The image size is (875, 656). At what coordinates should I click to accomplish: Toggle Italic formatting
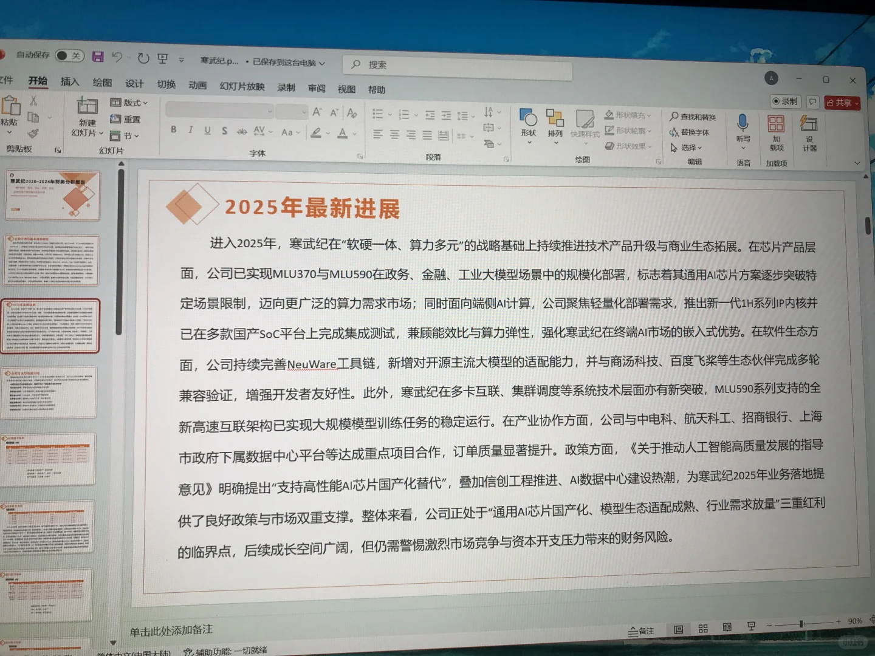pos(190,129)
